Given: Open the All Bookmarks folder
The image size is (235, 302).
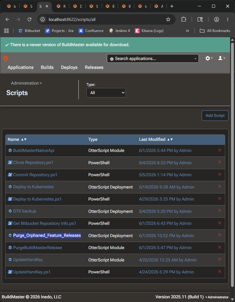Looking at the screenshot, I should (215, 31).
